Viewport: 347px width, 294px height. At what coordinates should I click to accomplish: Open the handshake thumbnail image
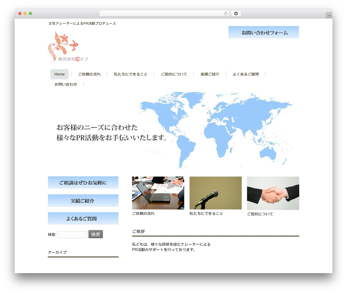(273, 193)
